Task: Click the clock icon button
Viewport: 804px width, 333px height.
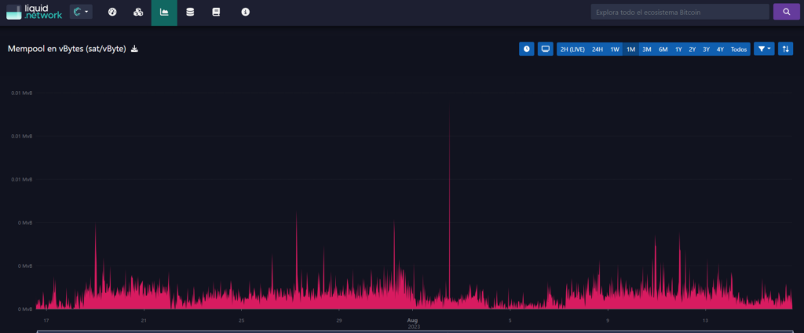Action: coord(527,49)
